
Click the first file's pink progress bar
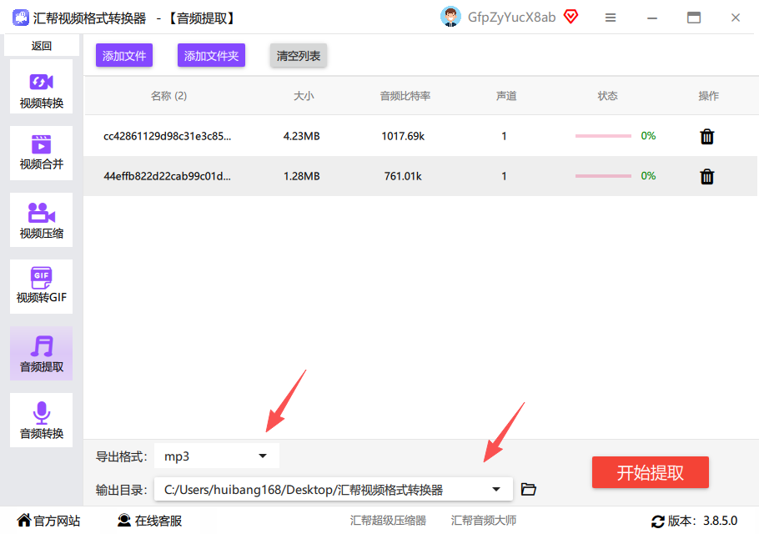click(x=603, y=136)
